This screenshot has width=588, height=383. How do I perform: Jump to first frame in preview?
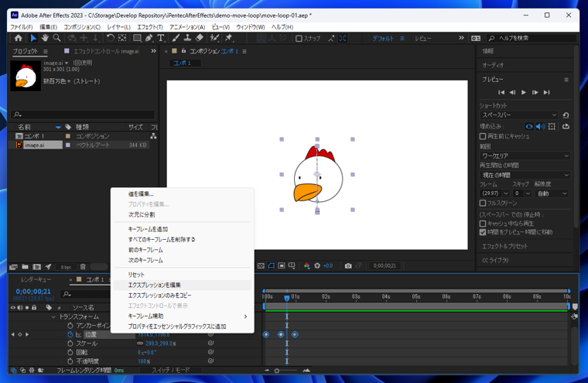tap(501, 92)
